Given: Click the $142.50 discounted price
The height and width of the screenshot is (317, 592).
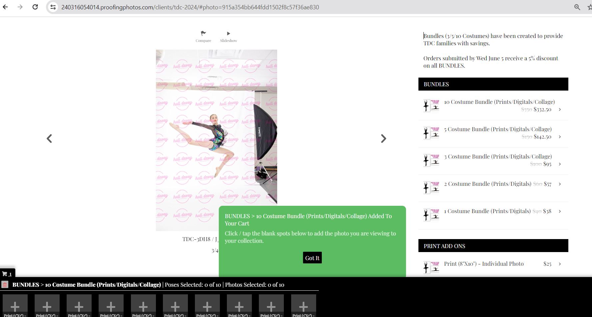Looking at the screenshot, I should (x=542, y=137).
